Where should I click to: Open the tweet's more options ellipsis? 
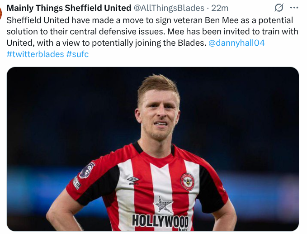click(x=294, y=8)
